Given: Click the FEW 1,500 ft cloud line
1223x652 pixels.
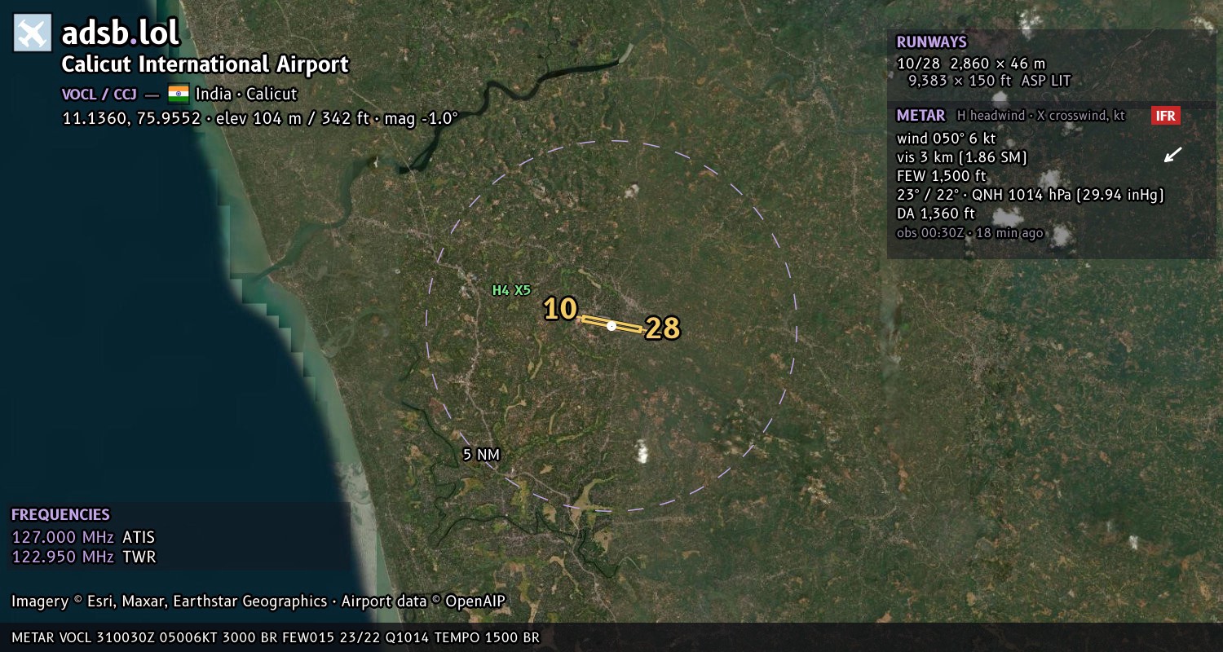Looking at the screenshot, I should (x=942, y=176).
